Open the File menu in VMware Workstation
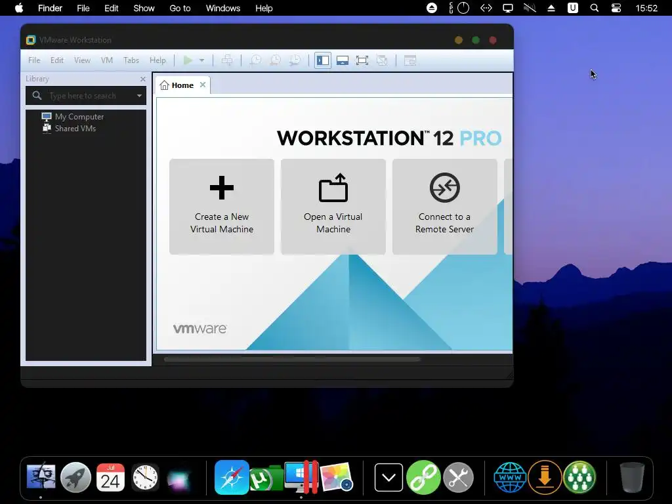Screen dimensions: 672x504 (34, 60)
